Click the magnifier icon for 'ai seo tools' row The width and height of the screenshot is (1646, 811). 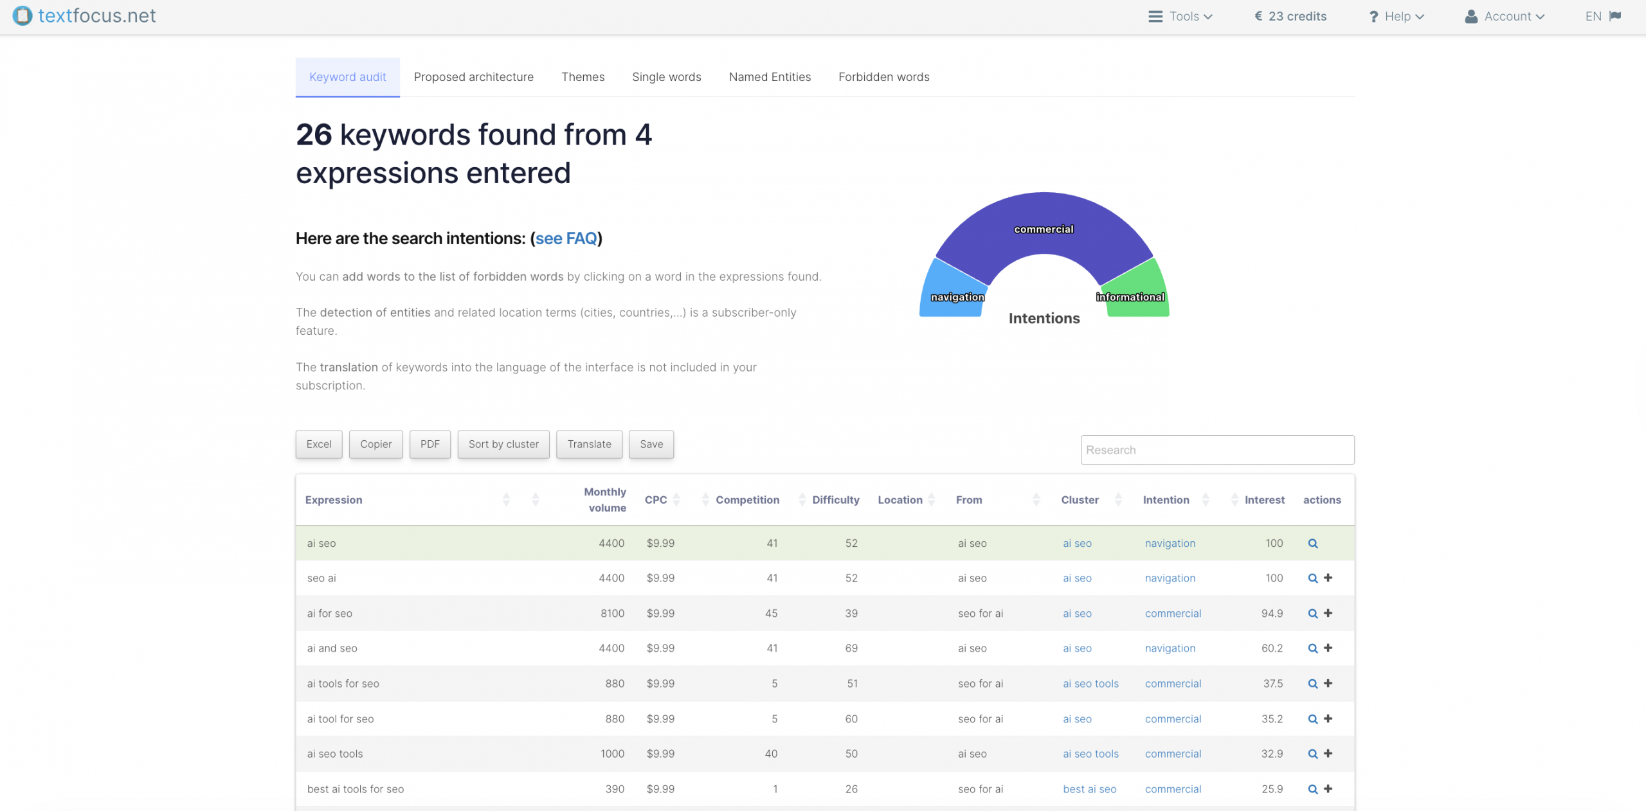(1312, 754)
